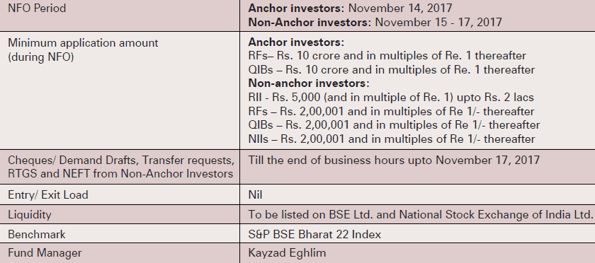Click the Liquidity row label

[x=30, y=215]
